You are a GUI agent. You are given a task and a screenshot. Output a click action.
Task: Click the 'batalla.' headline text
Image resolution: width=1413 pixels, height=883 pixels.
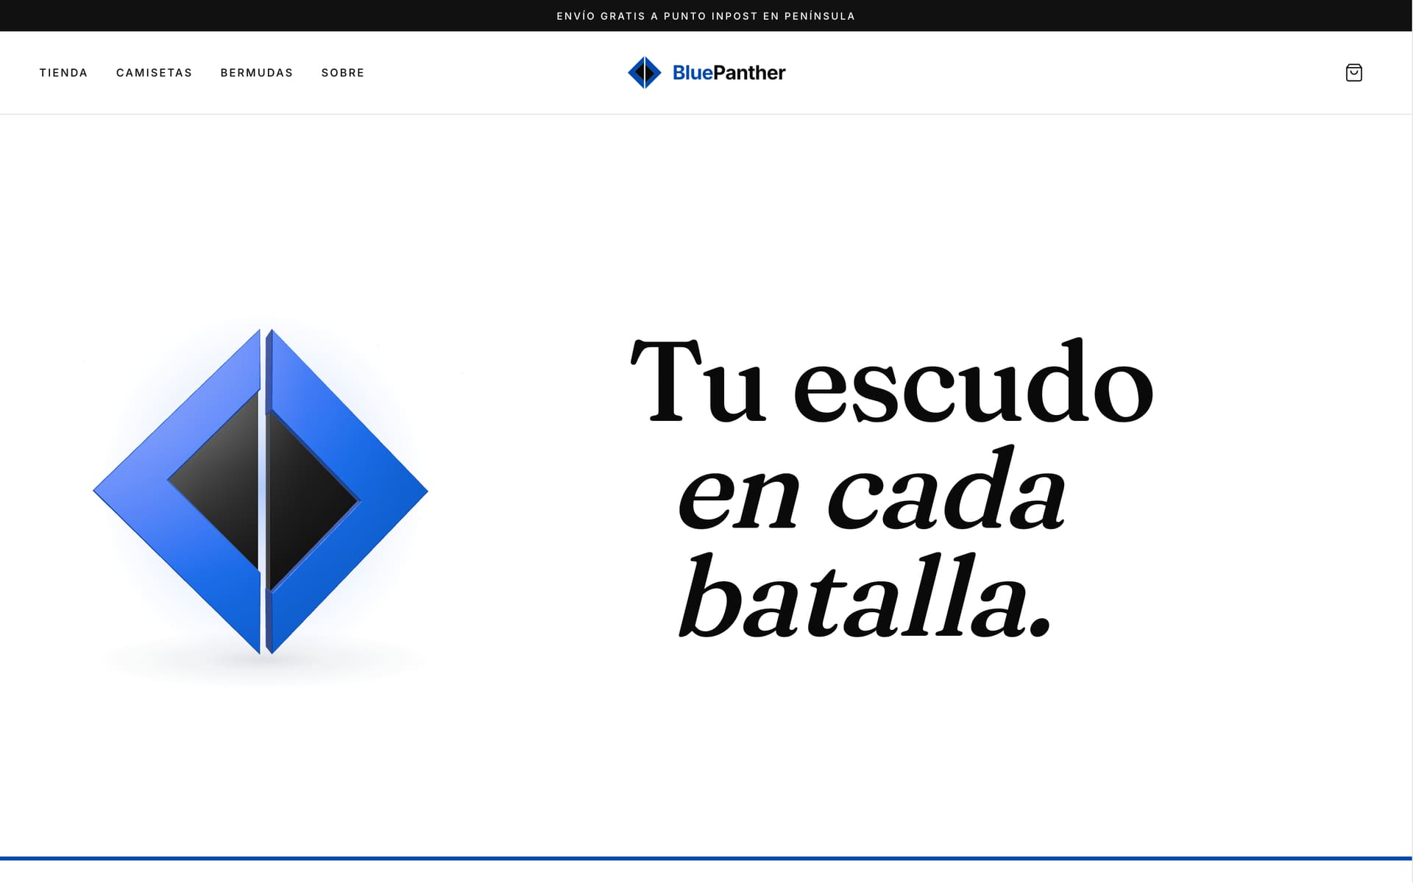click(865, 596)
